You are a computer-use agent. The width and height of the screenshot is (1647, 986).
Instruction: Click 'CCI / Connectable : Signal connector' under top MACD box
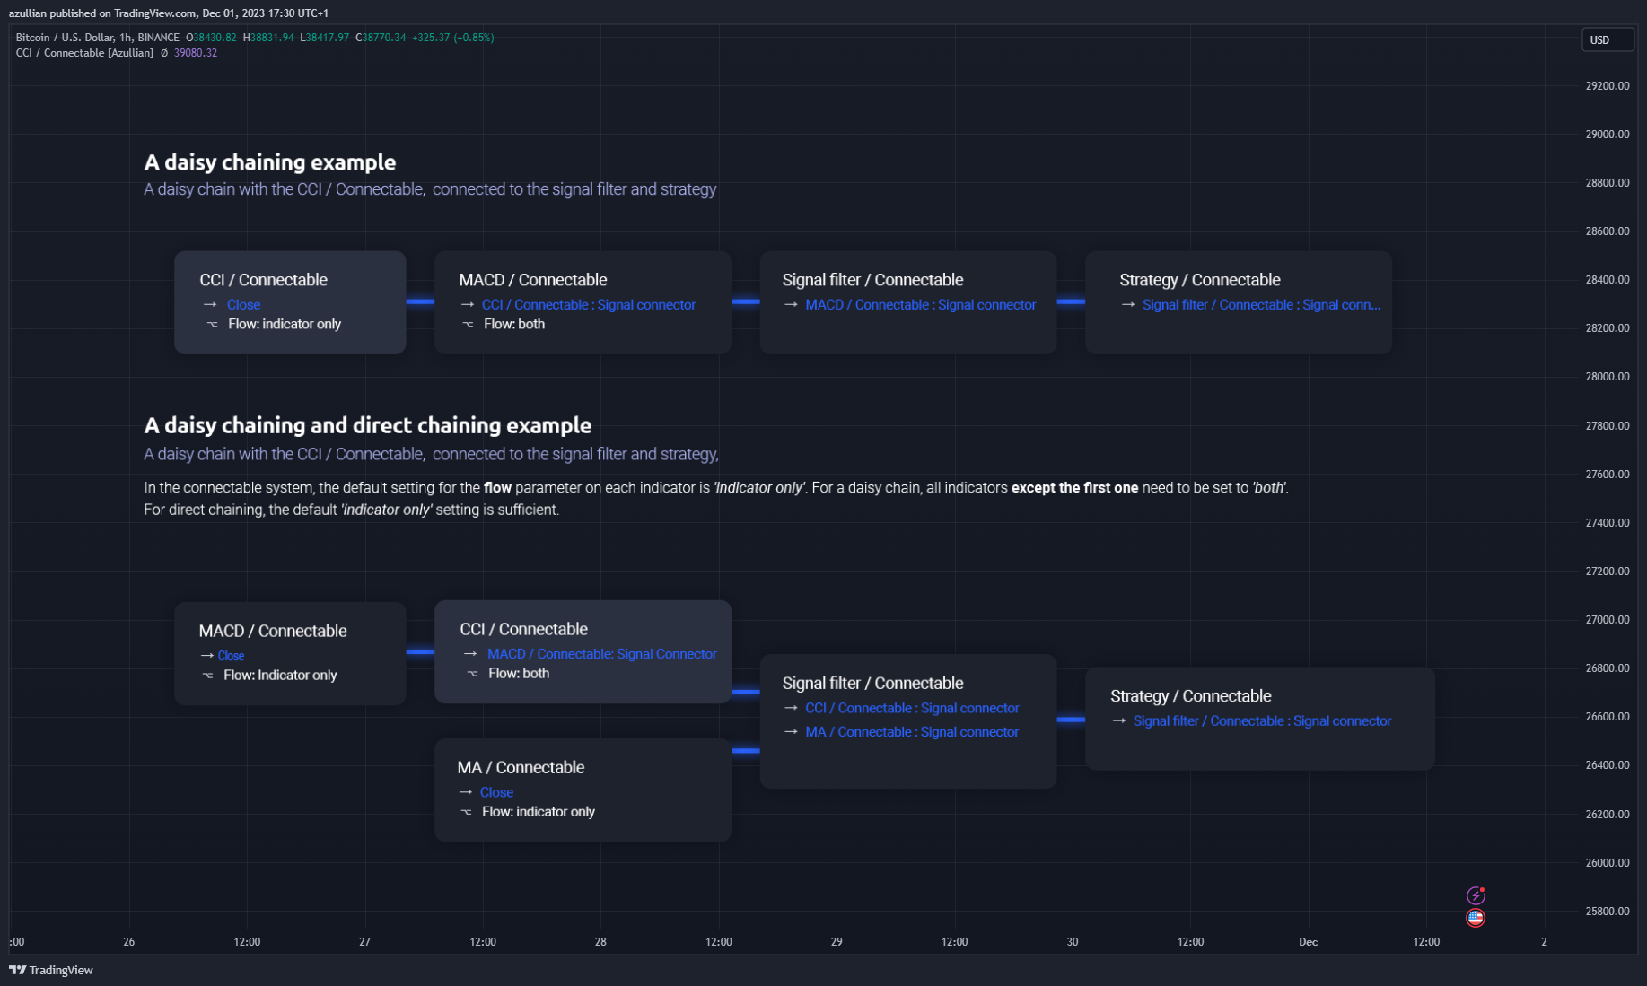589,305
